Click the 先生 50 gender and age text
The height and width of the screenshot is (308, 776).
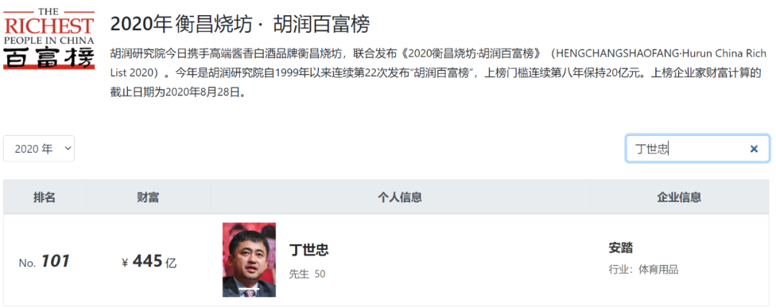point(308,274)
